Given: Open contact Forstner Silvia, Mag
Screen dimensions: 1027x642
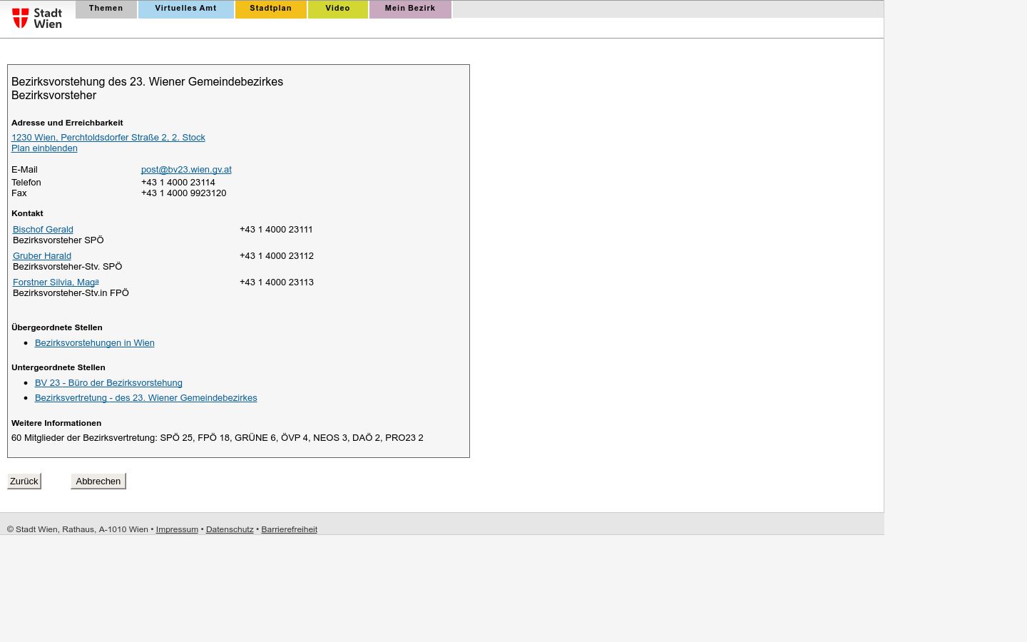Looking at the screenshot, I should 56,282.
